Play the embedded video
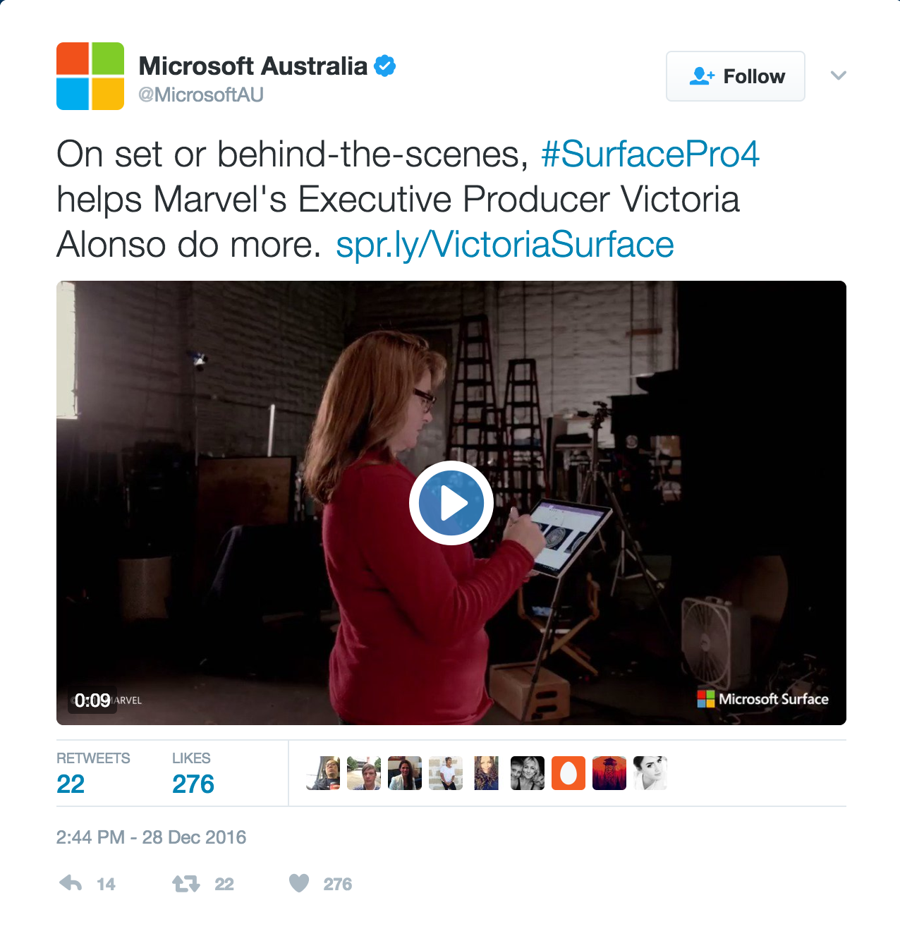The height and width of the screenshot is (941, 900). pos(451,503)
